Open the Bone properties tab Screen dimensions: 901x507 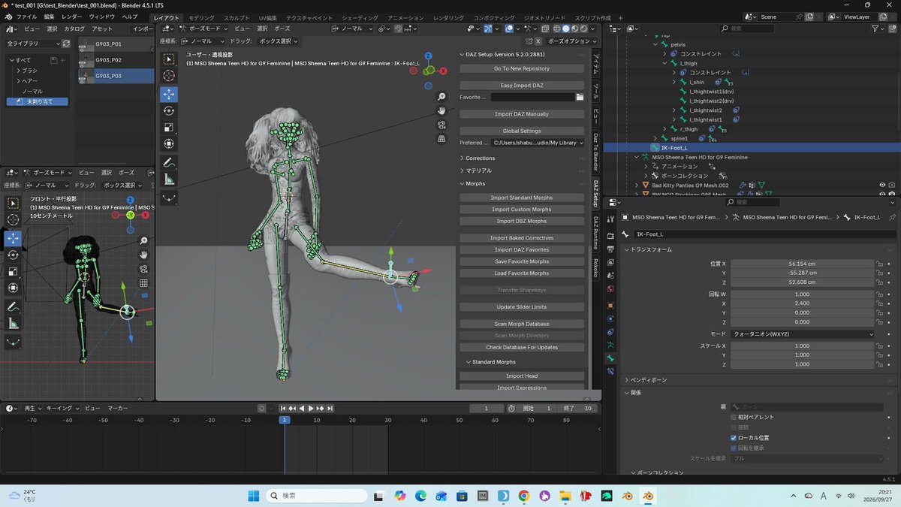[610, 358]
